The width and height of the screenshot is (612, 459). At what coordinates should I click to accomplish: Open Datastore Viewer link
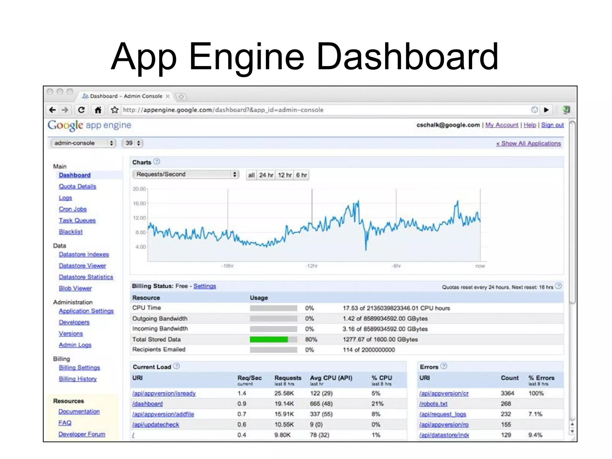[82, 266]
